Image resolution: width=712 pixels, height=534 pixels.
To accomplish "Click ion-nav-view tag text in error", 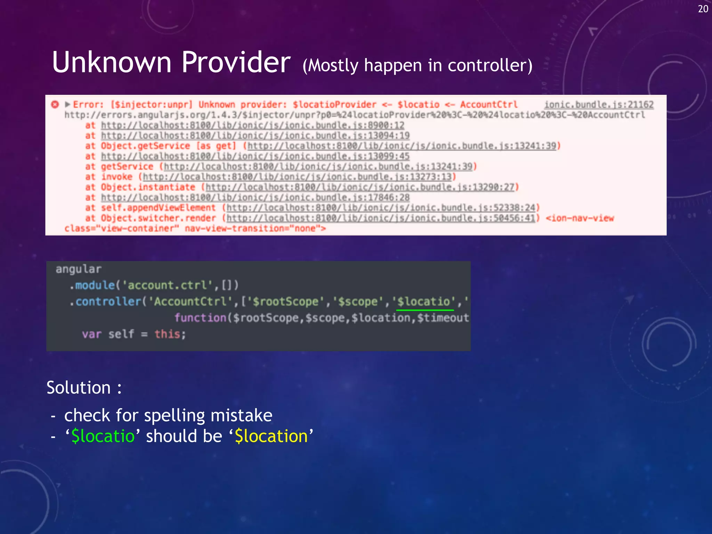I will [x=580, y=218].
